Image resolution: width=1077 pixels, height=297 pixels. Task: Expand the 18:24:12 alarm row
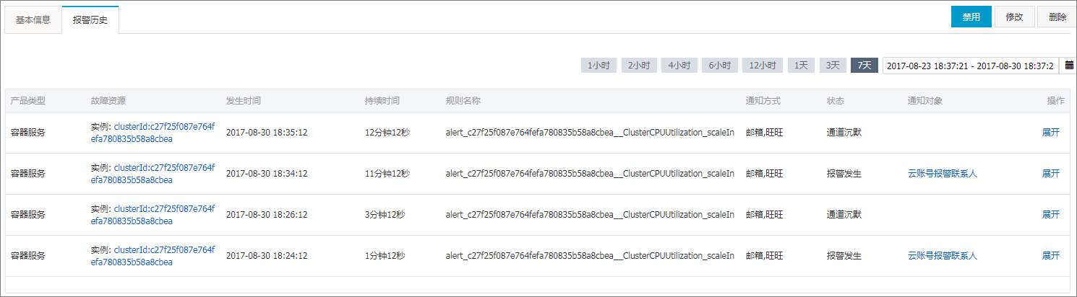point(1050,256)
